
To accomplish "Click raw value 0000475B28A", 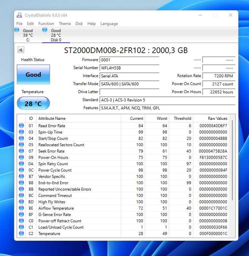I will click(213, 151).
